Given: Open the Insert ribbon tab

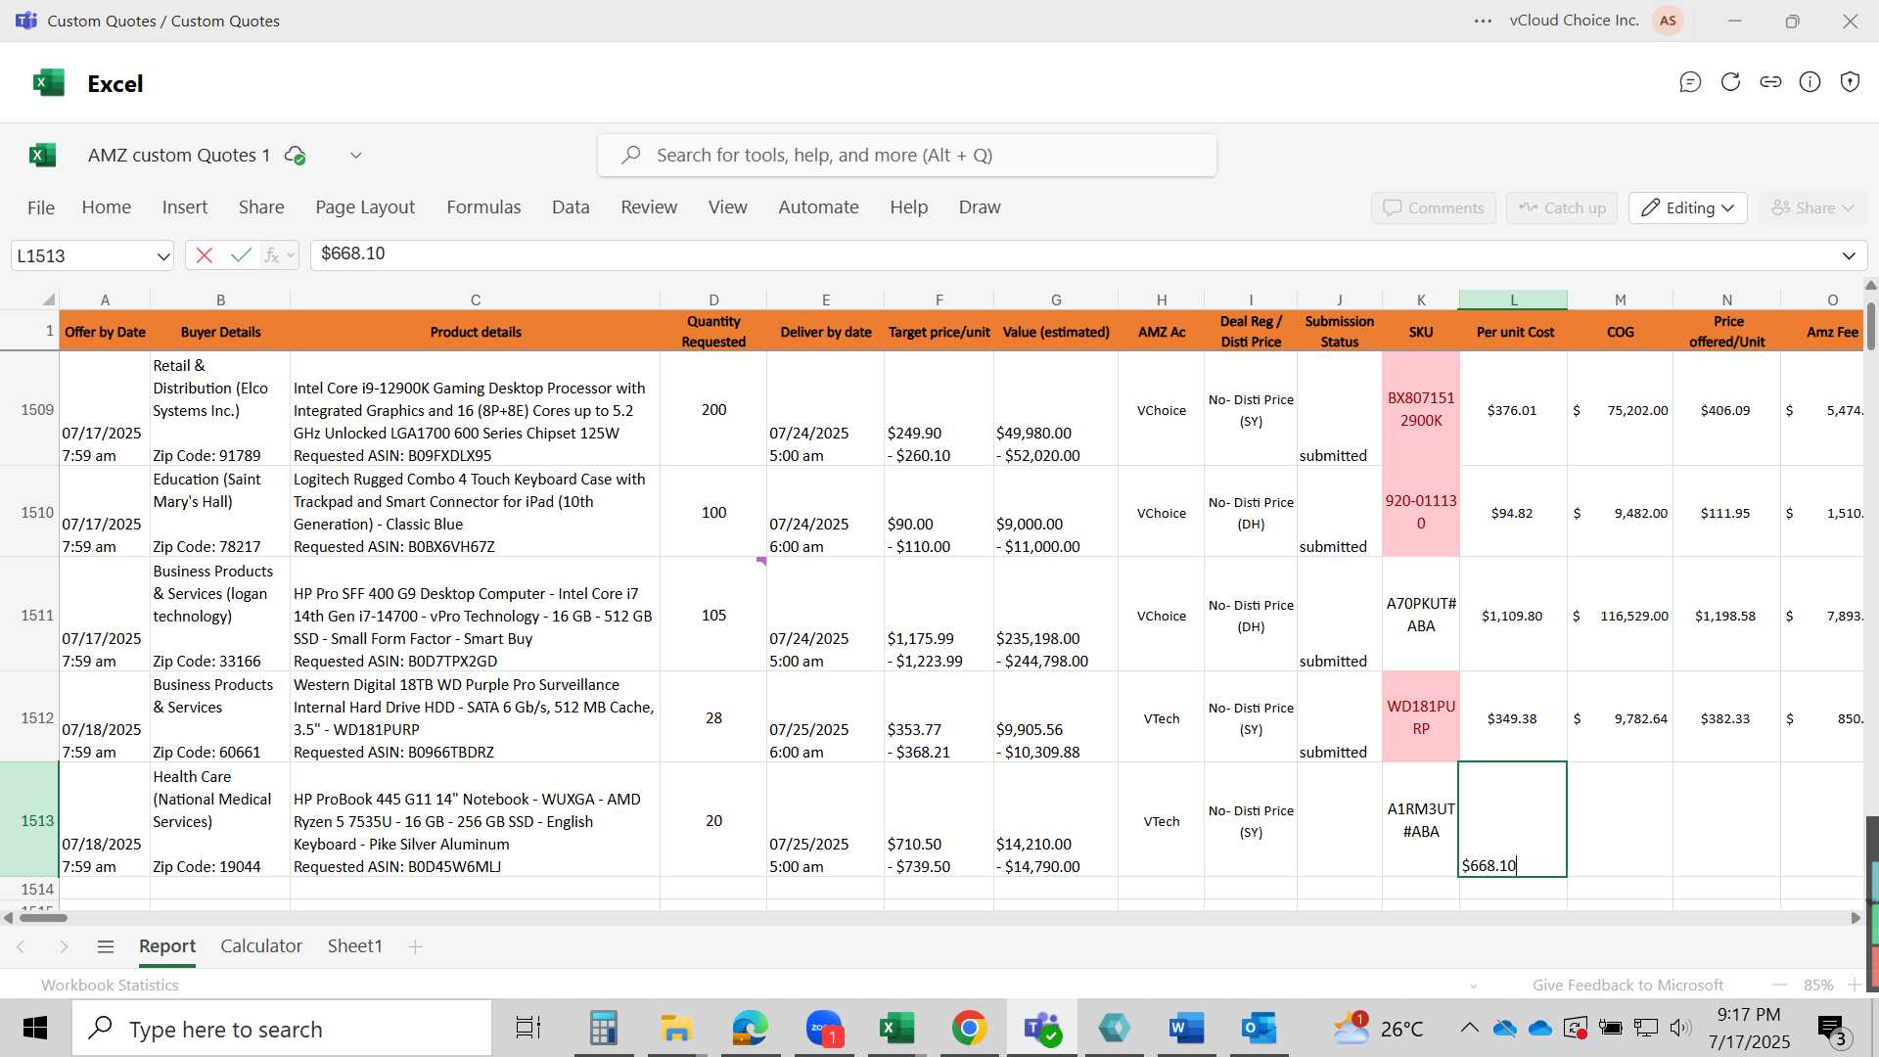Looking at the screenshot, I should pos(185,207).
